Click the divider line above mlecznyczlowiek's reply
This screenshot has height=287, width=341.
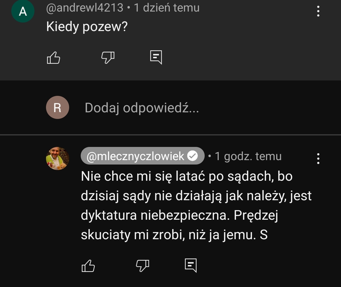(x=170, y=135)
